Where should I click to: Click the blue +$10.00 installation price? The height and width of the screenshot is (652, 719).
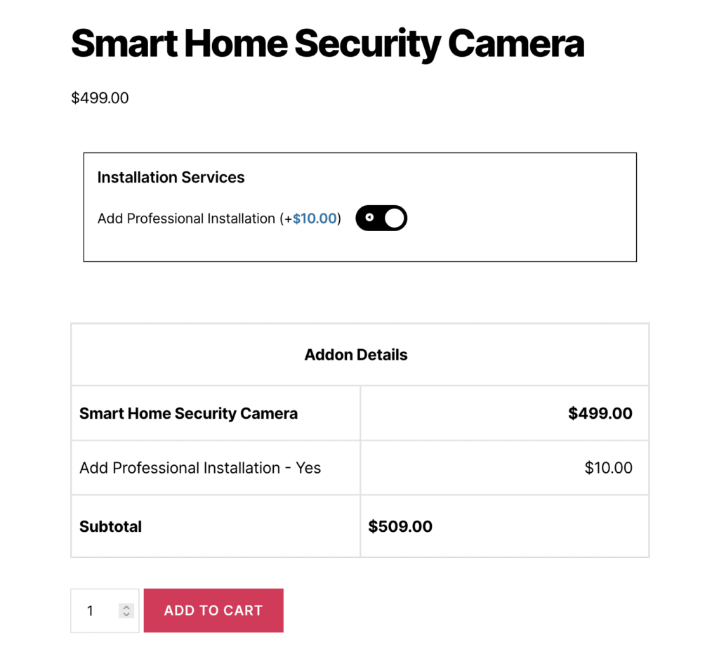coord(315,219)
